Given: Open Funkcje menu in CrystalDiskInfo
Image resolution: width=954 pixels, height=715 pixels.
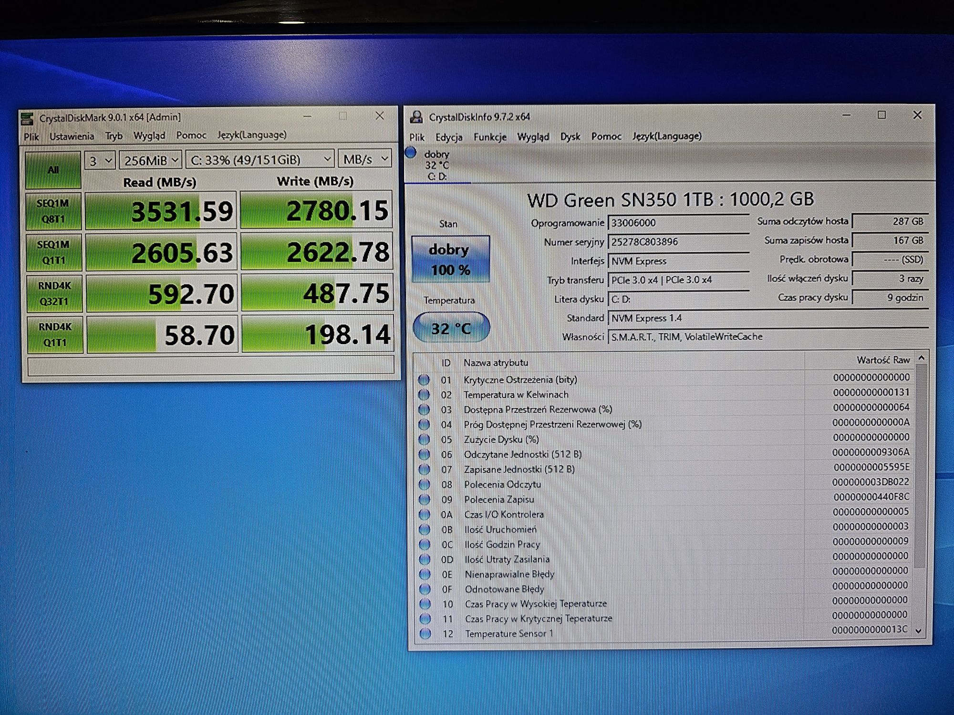Looking at the screenshot, I should pos(490,137).
